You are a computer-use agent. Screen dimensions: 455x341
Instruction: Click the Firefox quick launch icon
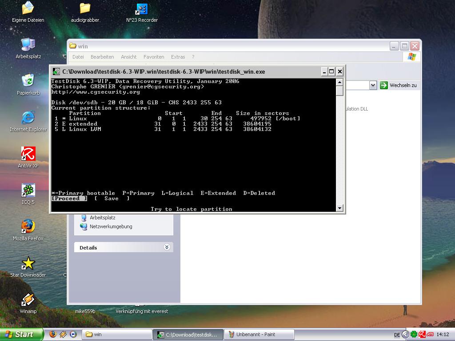(x=53, y=334)
